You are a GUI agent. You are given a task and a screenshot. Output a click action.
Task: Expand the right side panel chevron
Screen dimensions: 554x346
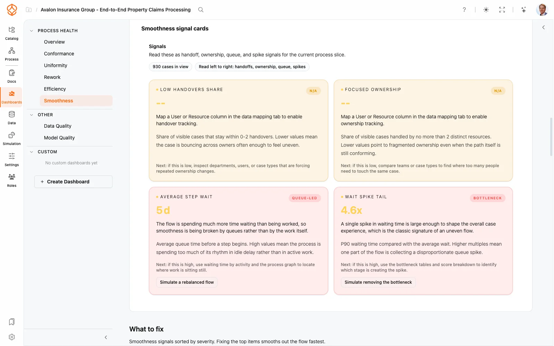coord(543,27)
